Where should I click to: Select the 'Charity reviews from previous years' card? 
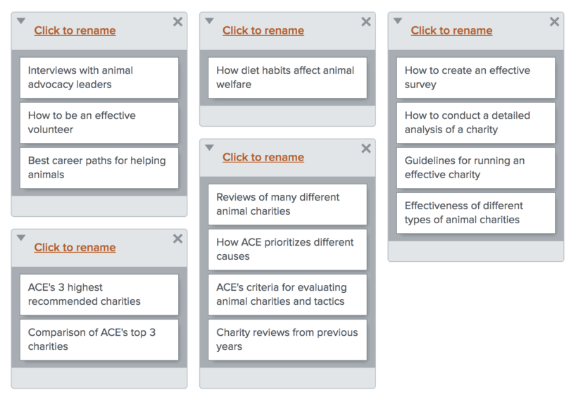pyautogui.click(x=287, y=339)
